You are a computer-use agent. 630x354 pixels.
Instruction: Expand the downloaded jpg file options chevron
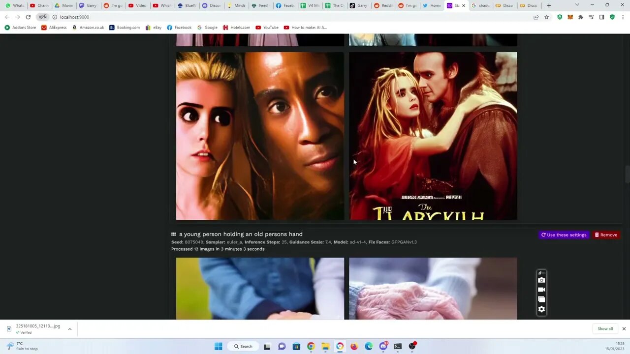(x=70, y=329)
